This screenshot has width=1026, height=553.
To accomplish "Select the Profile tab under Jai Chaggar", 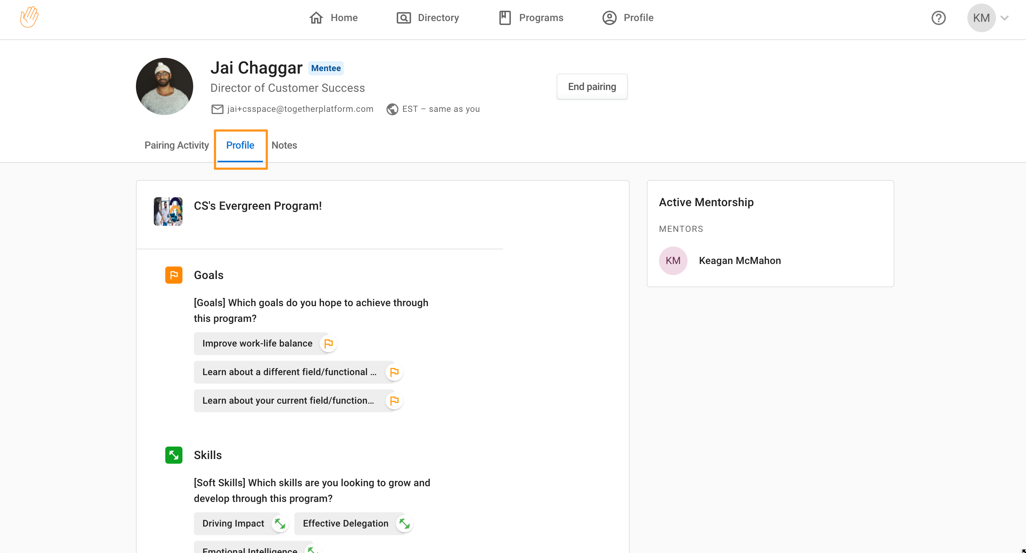I will pyautogui.click(x=240, y=145).
